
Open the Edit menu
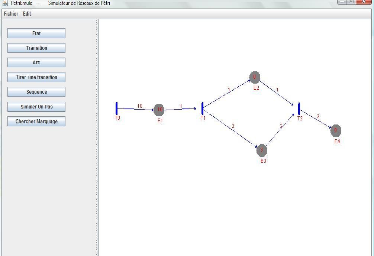(x=27, y=14)
